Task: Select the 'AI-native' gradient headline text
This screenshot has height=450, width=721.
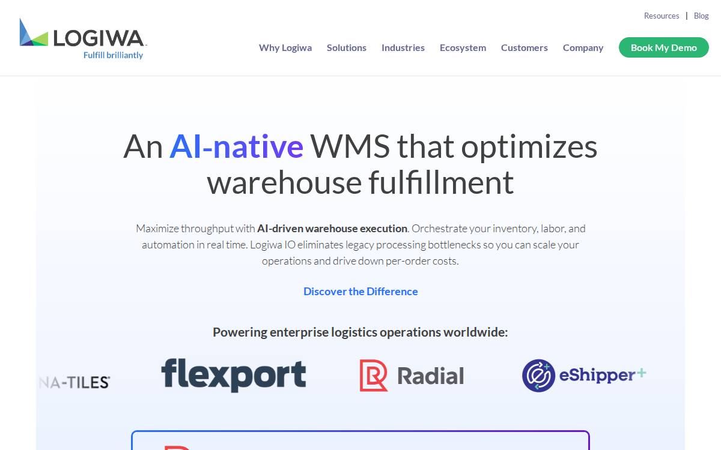Action: 236,146
